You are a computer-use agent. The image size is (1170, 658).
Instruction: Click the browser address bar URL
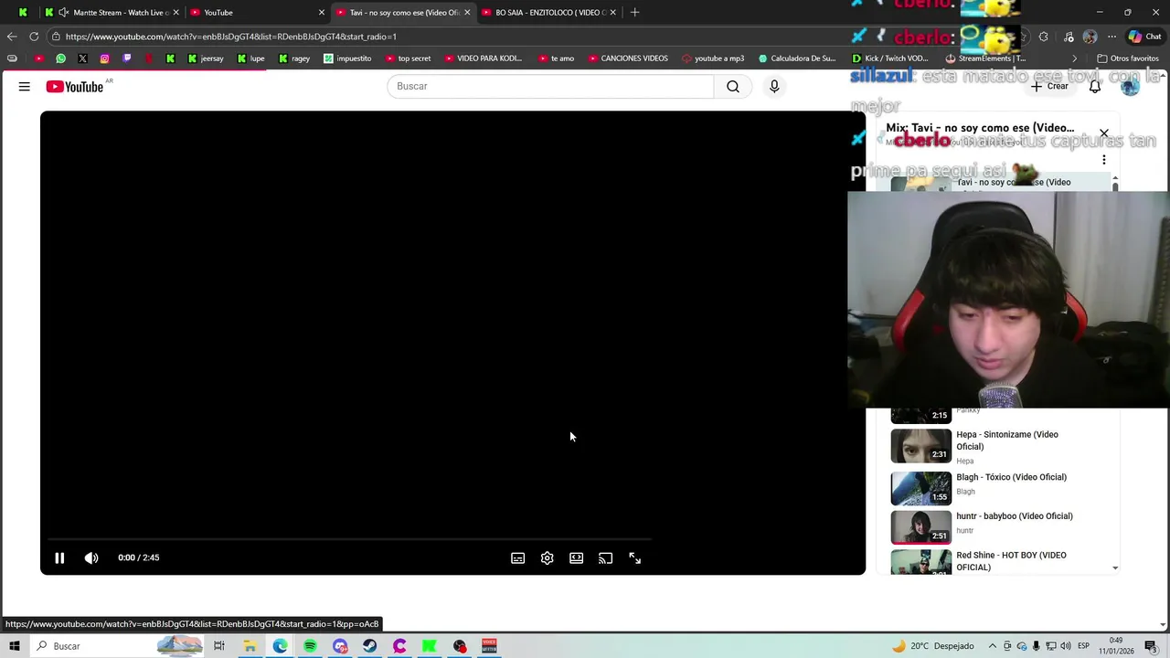(231, 37)
